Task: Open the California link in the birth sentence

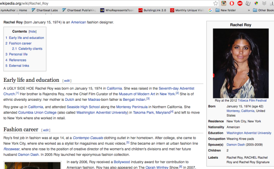Action: 114,89
